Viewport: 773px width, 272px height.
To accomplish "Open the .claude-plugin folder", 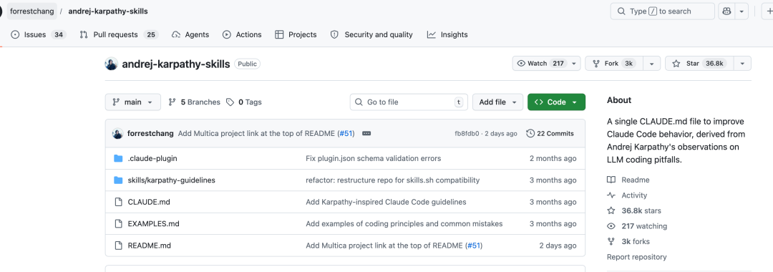I will click(x=152, y=158).
